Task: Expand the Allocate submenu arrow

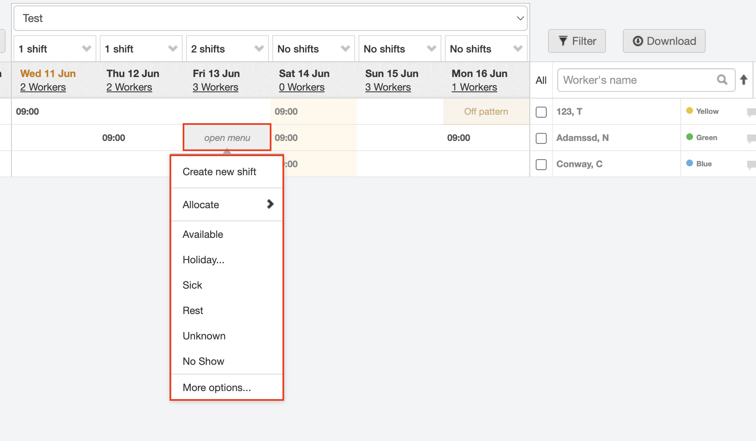Action: pos(270,204)
